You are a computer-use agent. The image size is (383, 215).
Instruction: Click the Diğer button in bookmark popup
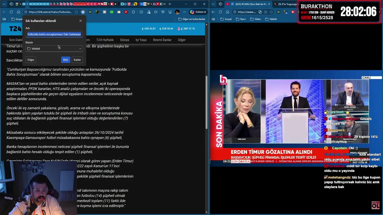31,60
